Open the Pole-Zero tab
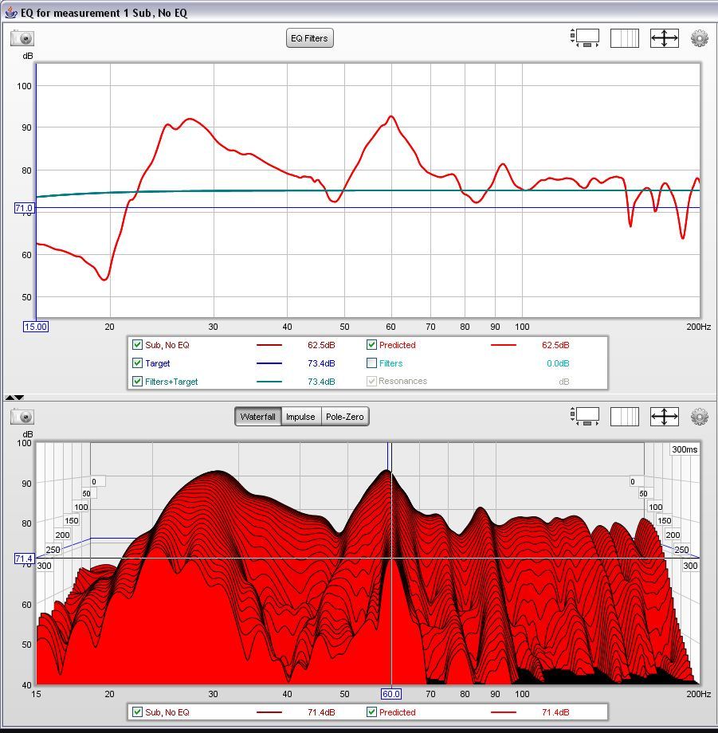 (x=344, y=416)
